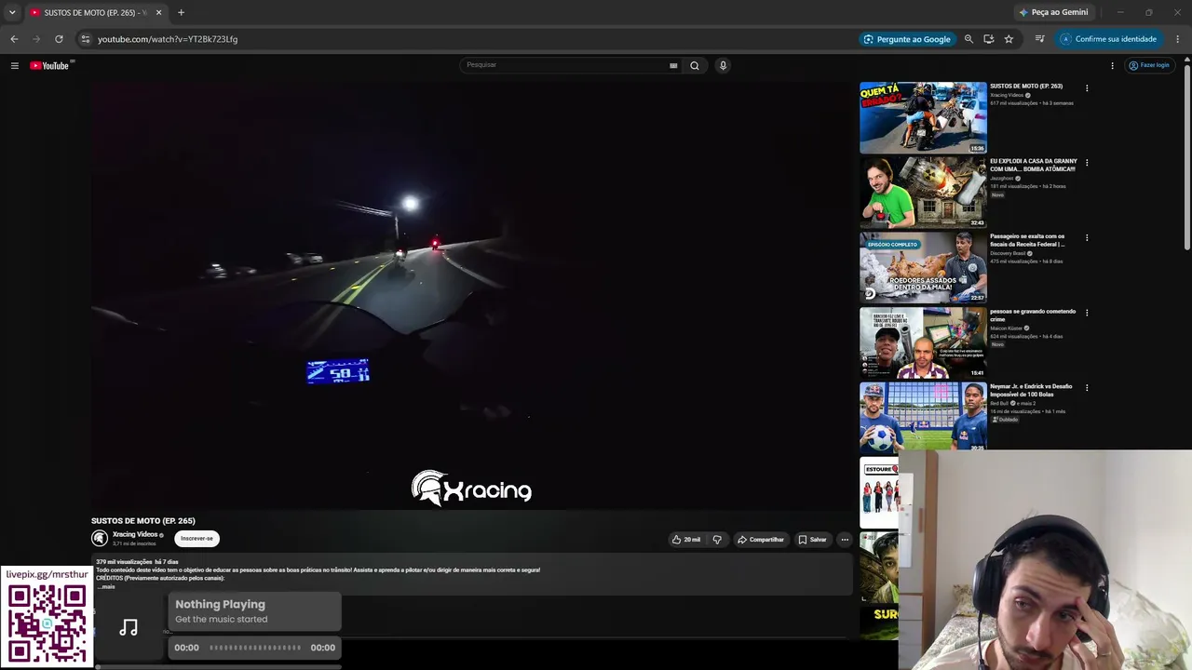This screenshot has height=670, width=1192.
Task: Click title 'Passageiro se exalta com os fiscais'
Action: [x=1027, y=240]
